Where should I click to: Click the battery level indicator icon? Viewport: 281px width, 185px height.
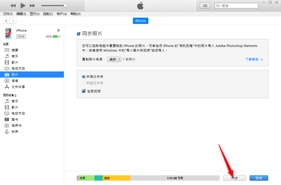56,36
